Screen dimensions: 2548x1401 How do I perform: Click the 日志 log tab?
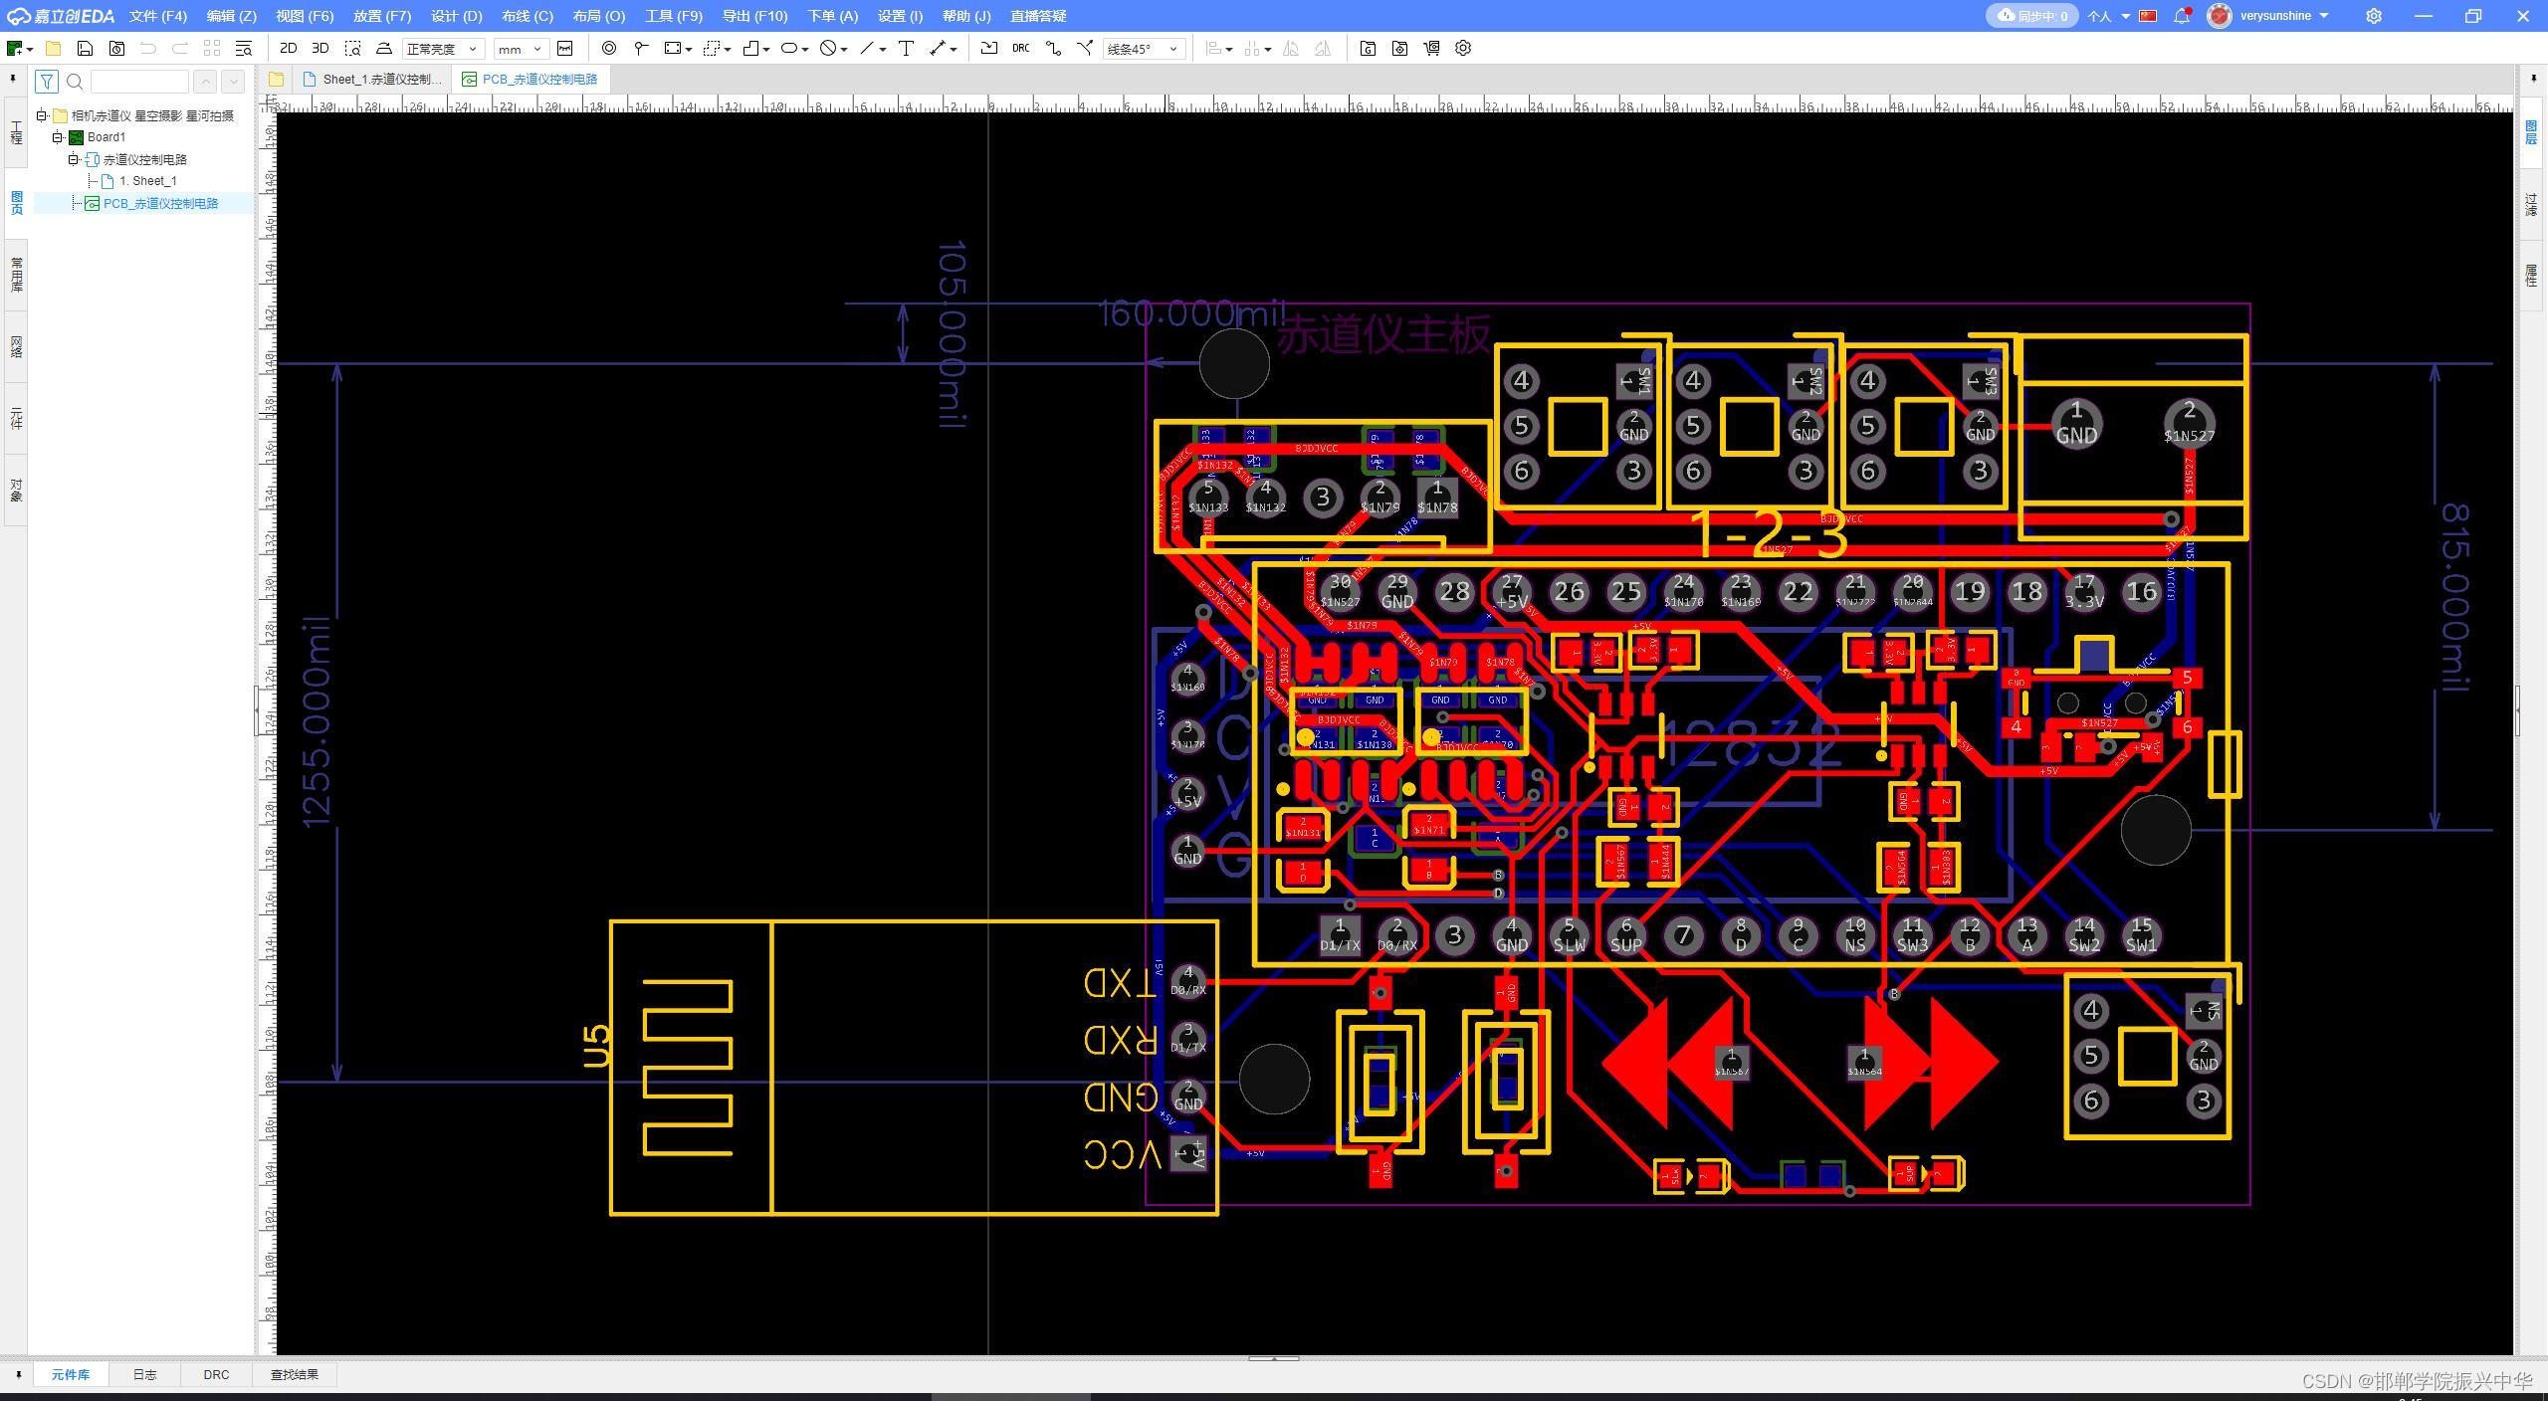tap(145, 1374)
